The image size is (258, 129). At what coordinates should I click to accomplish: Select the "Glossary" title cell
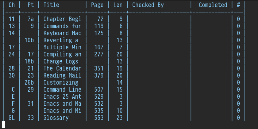point(56,118)
